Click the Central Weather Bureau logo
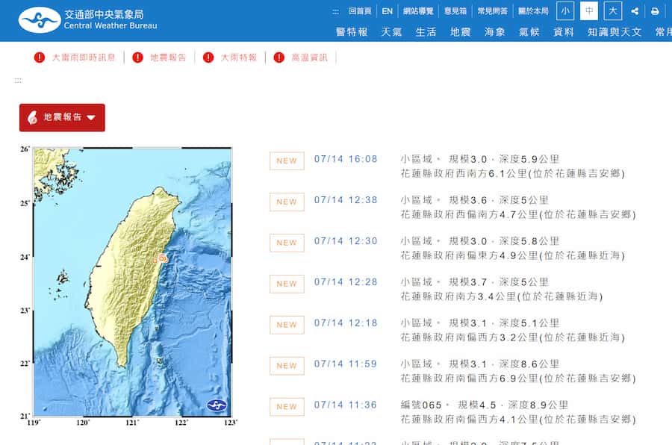This screenshot has width=672, height=445. coord(88,19)
